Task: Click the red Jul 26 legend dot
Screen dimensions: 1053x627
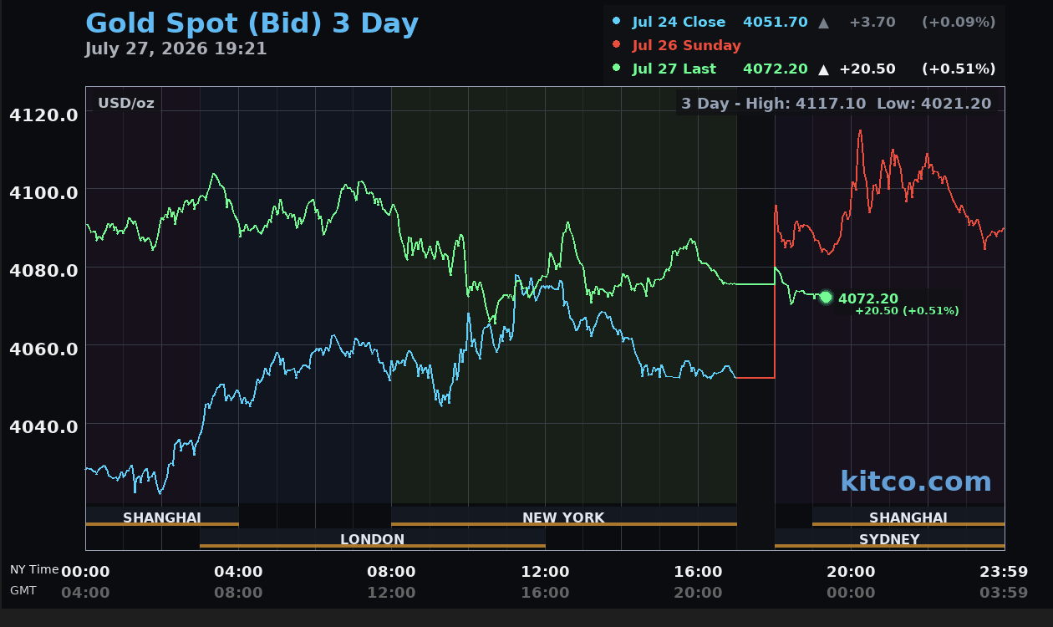Action: 616,45
